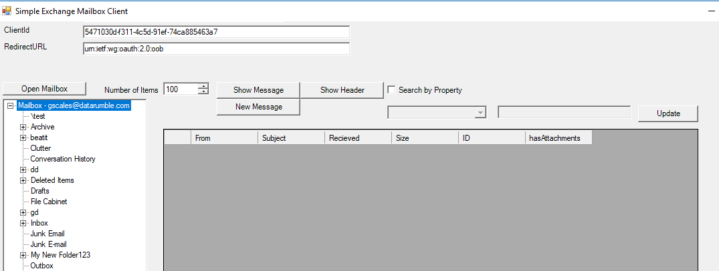The width and height of the screenshot is (719, 271).
Task: Minimize the Simple Exchange Mailbox Client window
Action: click(x=711, y=11)
